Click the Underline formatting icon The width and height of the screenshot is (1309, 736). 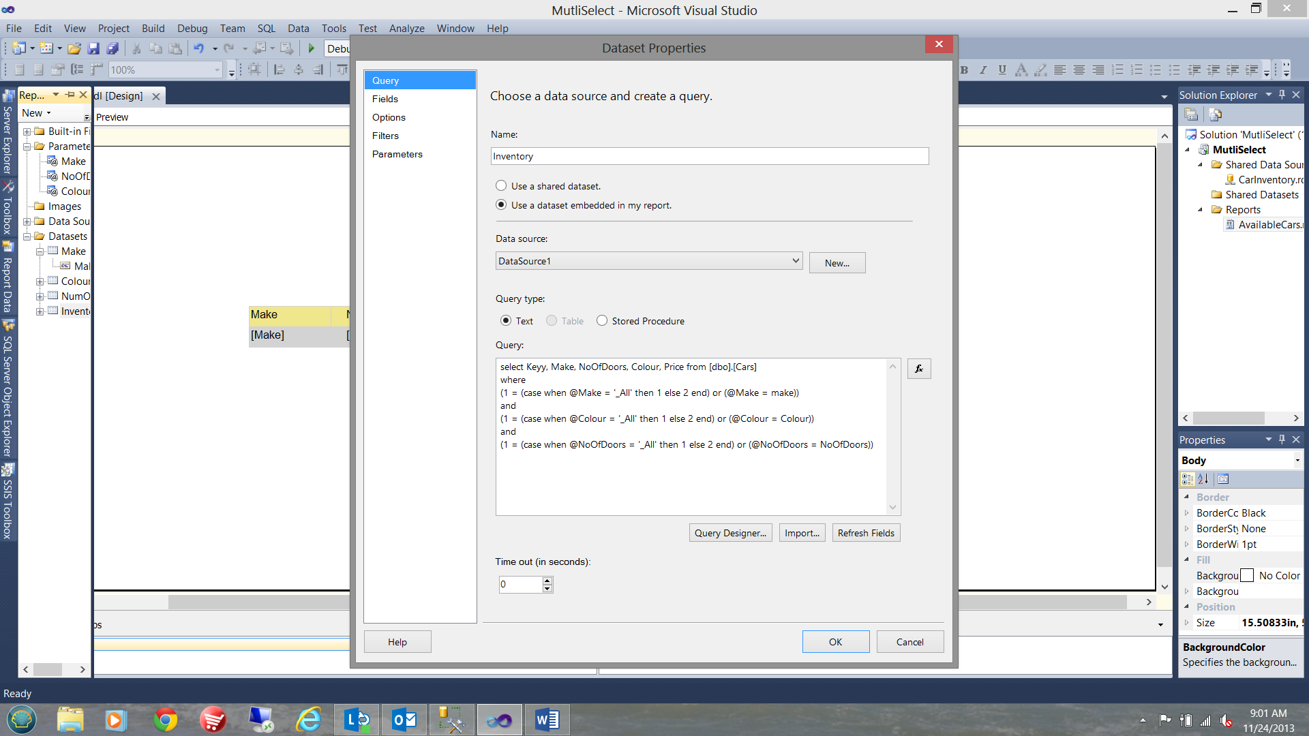[x=1002, y=70]
